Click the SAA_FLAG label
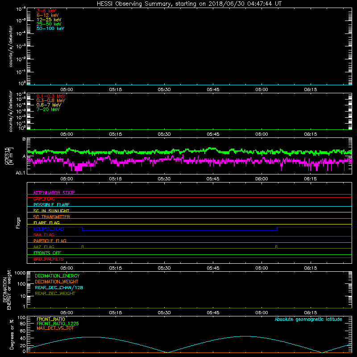This screenshot has height=357, width=357. [44, 235]
